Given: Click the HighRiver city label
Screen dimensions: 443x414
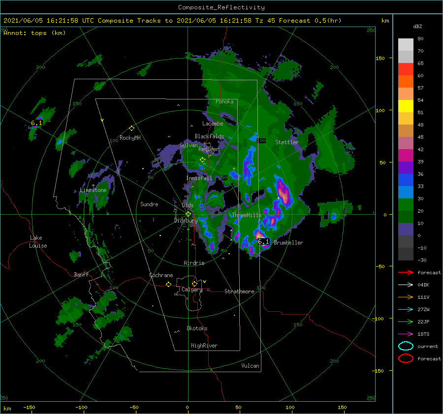Looking at the screenshot, I should pyautogui.click(x=204, y=346).
